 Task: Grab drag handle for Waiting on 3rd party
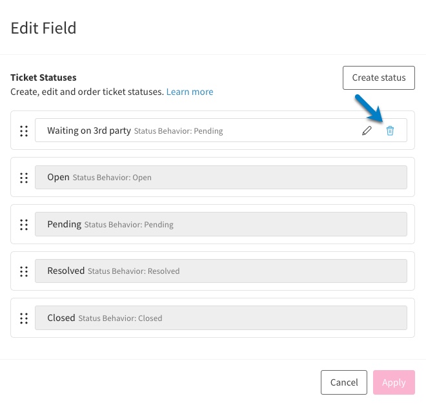tap(24, 131)
